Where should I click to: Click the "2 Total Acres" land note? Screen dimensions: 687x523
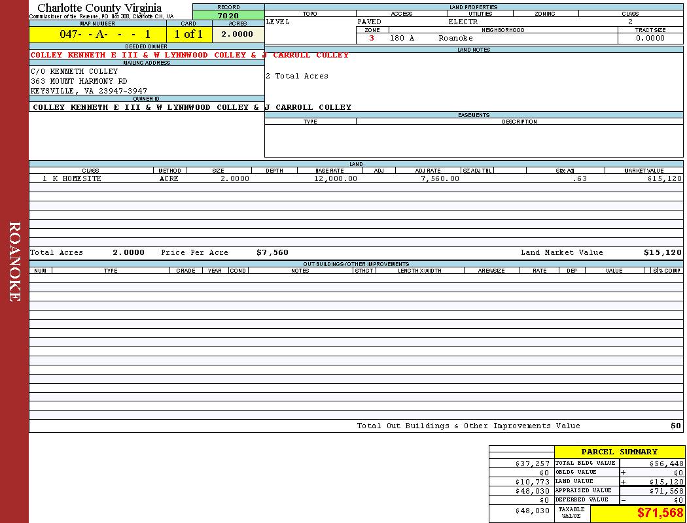[297, 76]
